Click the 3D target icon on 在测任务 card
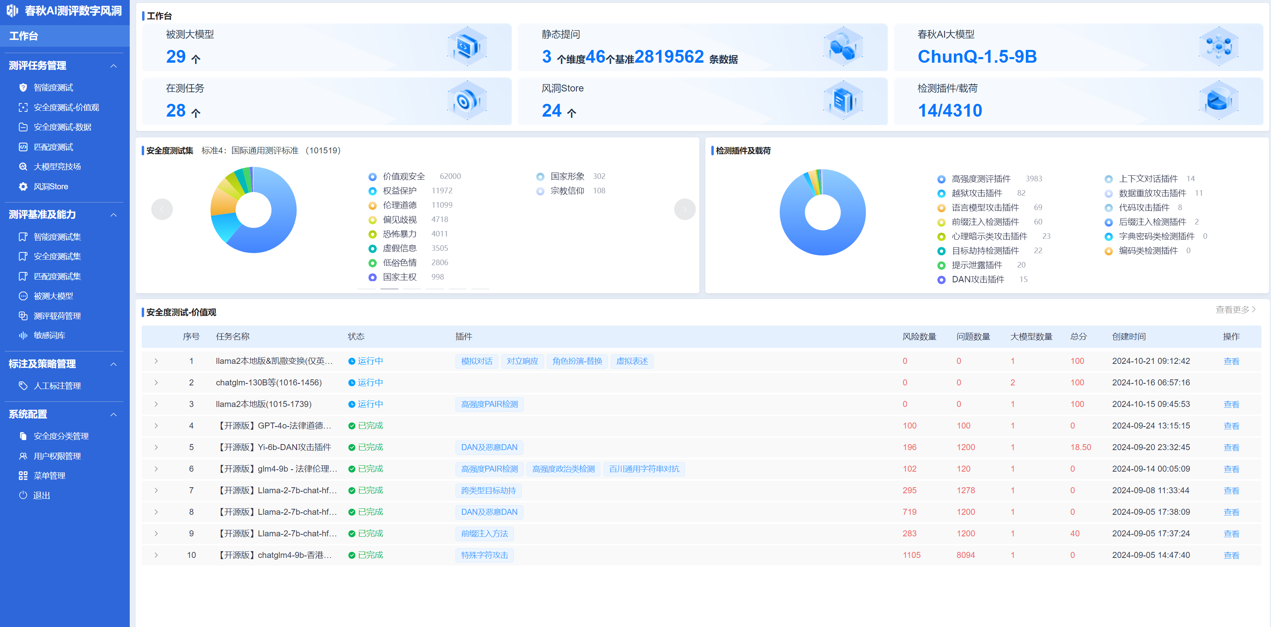 [x=467, y=101]
